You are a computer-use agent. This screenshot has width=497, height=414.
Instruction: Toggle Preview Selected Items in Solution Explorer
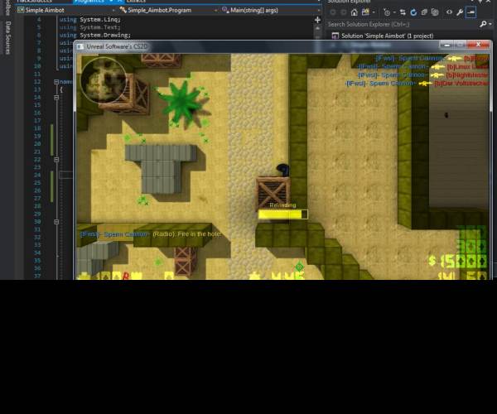471,12
